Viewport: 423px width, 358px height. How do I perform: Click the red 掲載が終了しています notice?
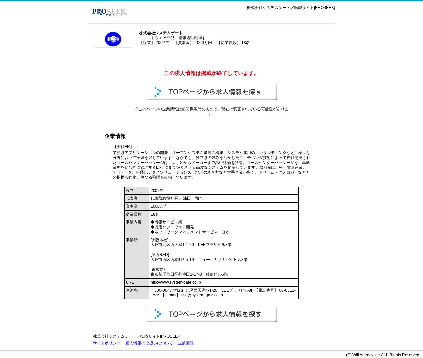211,73
